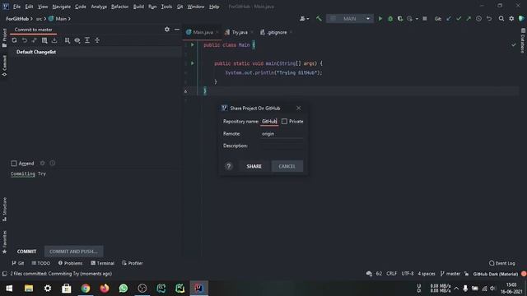Tick the Private checkbox in Share dialog

pos(284,121)
